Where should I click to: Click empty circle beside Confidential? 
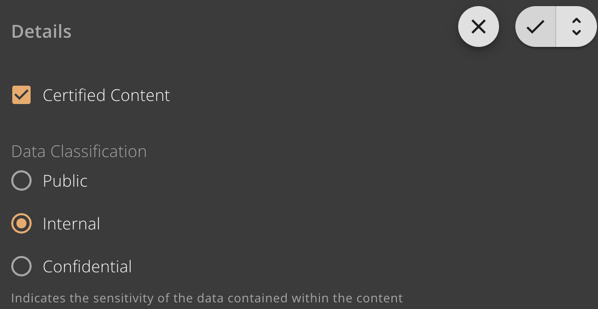point(21,266)
